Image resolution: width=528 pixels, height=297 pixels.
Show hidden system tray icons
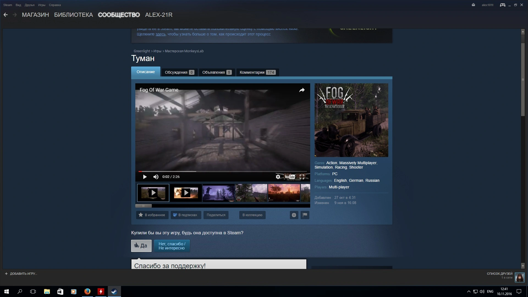[469, 291]
